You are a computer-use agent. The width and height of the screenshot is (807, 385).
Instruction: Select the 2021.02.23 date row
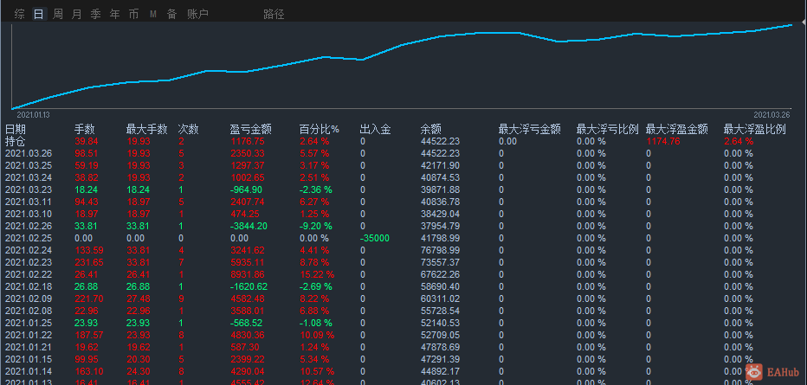(403, 262)
